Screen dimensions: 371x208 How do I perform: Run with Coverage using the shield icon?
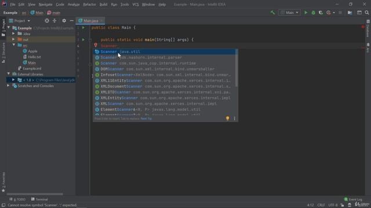click(x=321, y=13)
